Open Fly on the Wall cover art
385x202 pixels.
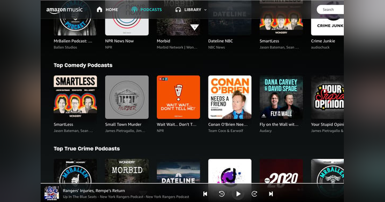tap(281, 97)
